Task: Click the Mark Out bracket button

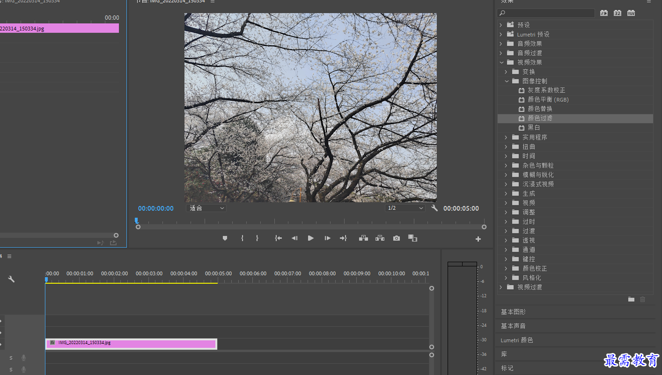Action: tap(257, 238)
